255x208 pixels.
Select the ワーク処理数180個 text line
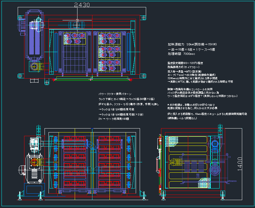tap(113, 119)
